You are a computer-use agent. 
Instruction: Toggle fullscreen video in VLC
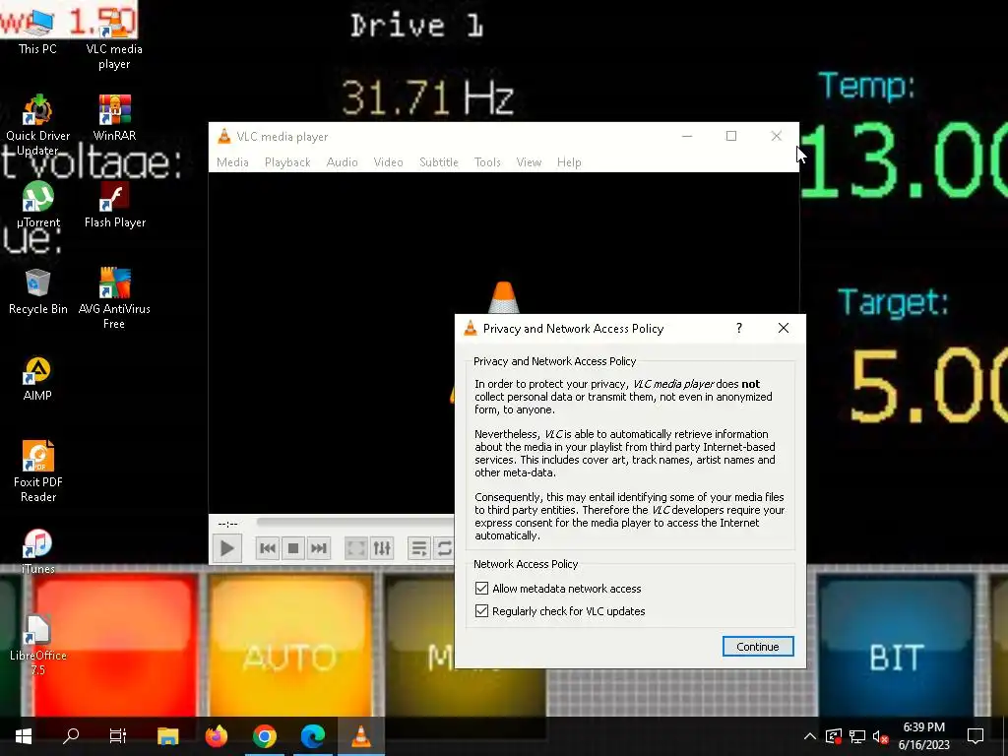(x=356, y=548)
